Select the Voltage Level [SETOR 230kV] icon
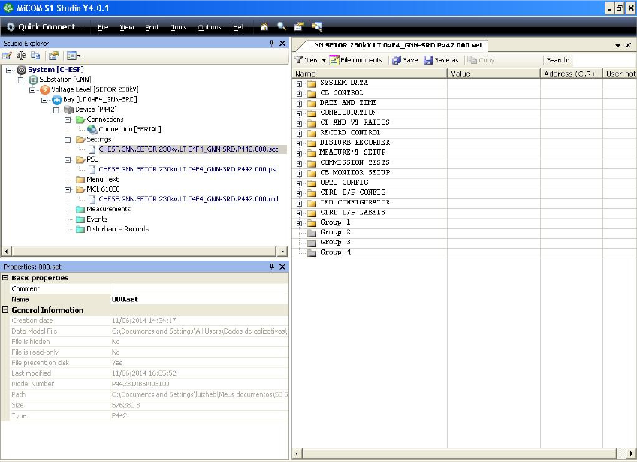 pos(44,90)
